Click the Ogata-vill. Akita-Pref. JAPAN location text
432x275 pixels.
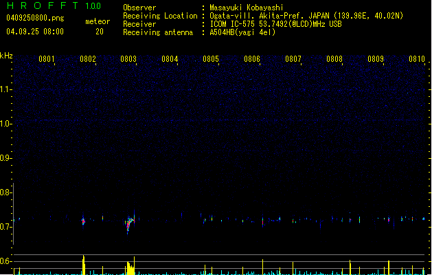306,16
